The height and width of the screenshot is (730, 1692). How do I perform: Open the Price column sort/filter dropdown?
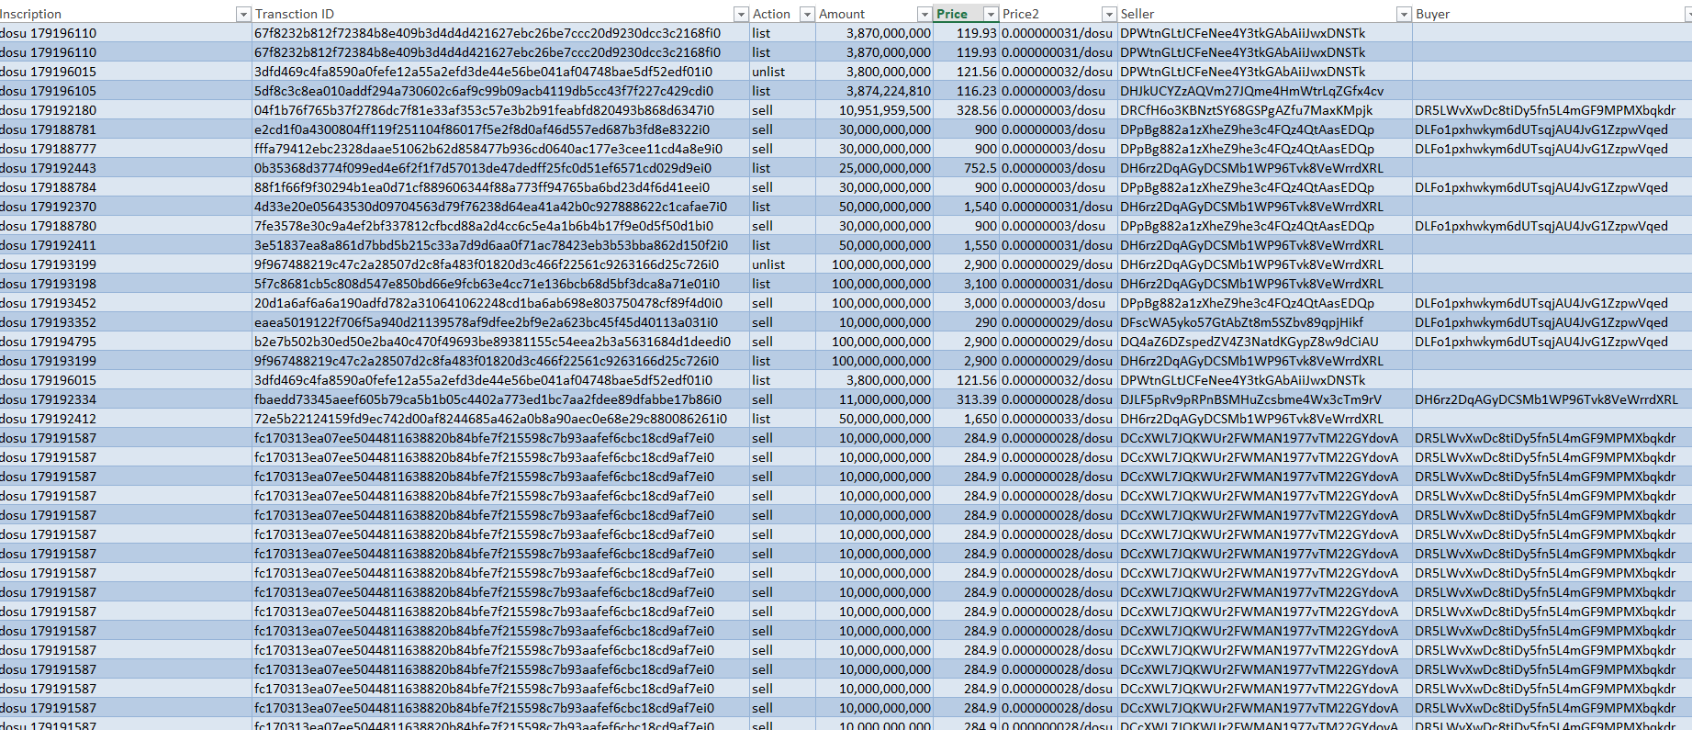(x=991, y=14)
